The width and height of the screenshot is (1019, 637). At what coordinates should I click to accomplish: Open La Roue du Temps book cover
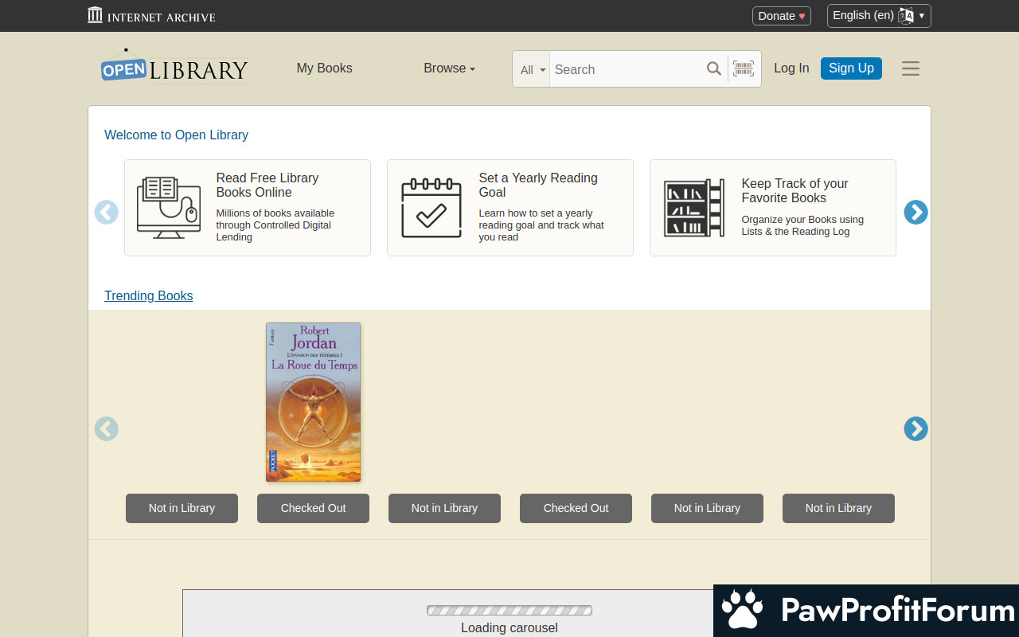[x=313, y=402]
